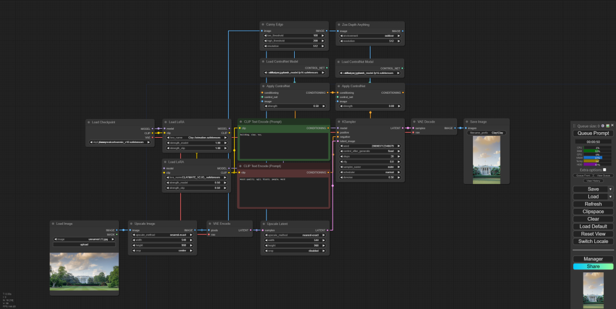Click the Queue Prompt button
The width and height of the screenshot is (616, 309).
[593, 133]
